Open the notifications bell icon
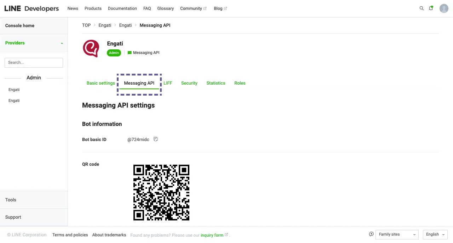The width and height of the screenshot is (453, 243). click(431, 8)
